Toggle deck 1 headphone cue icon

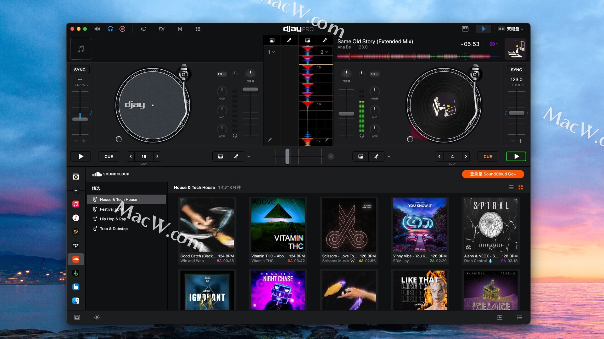[235, 136]
